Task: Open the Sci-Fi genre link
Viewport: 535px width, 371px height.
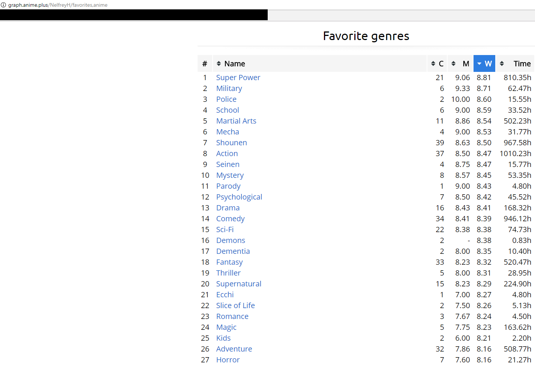Action: (x=225, y=229)
